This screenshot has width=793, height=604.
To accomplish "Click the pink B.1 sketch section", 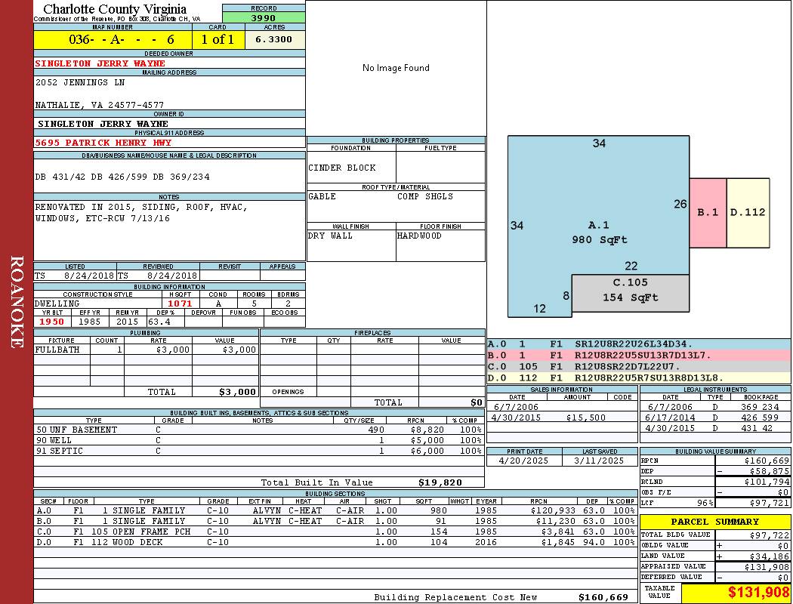I will pyautogui.click(x=708, y=212).
